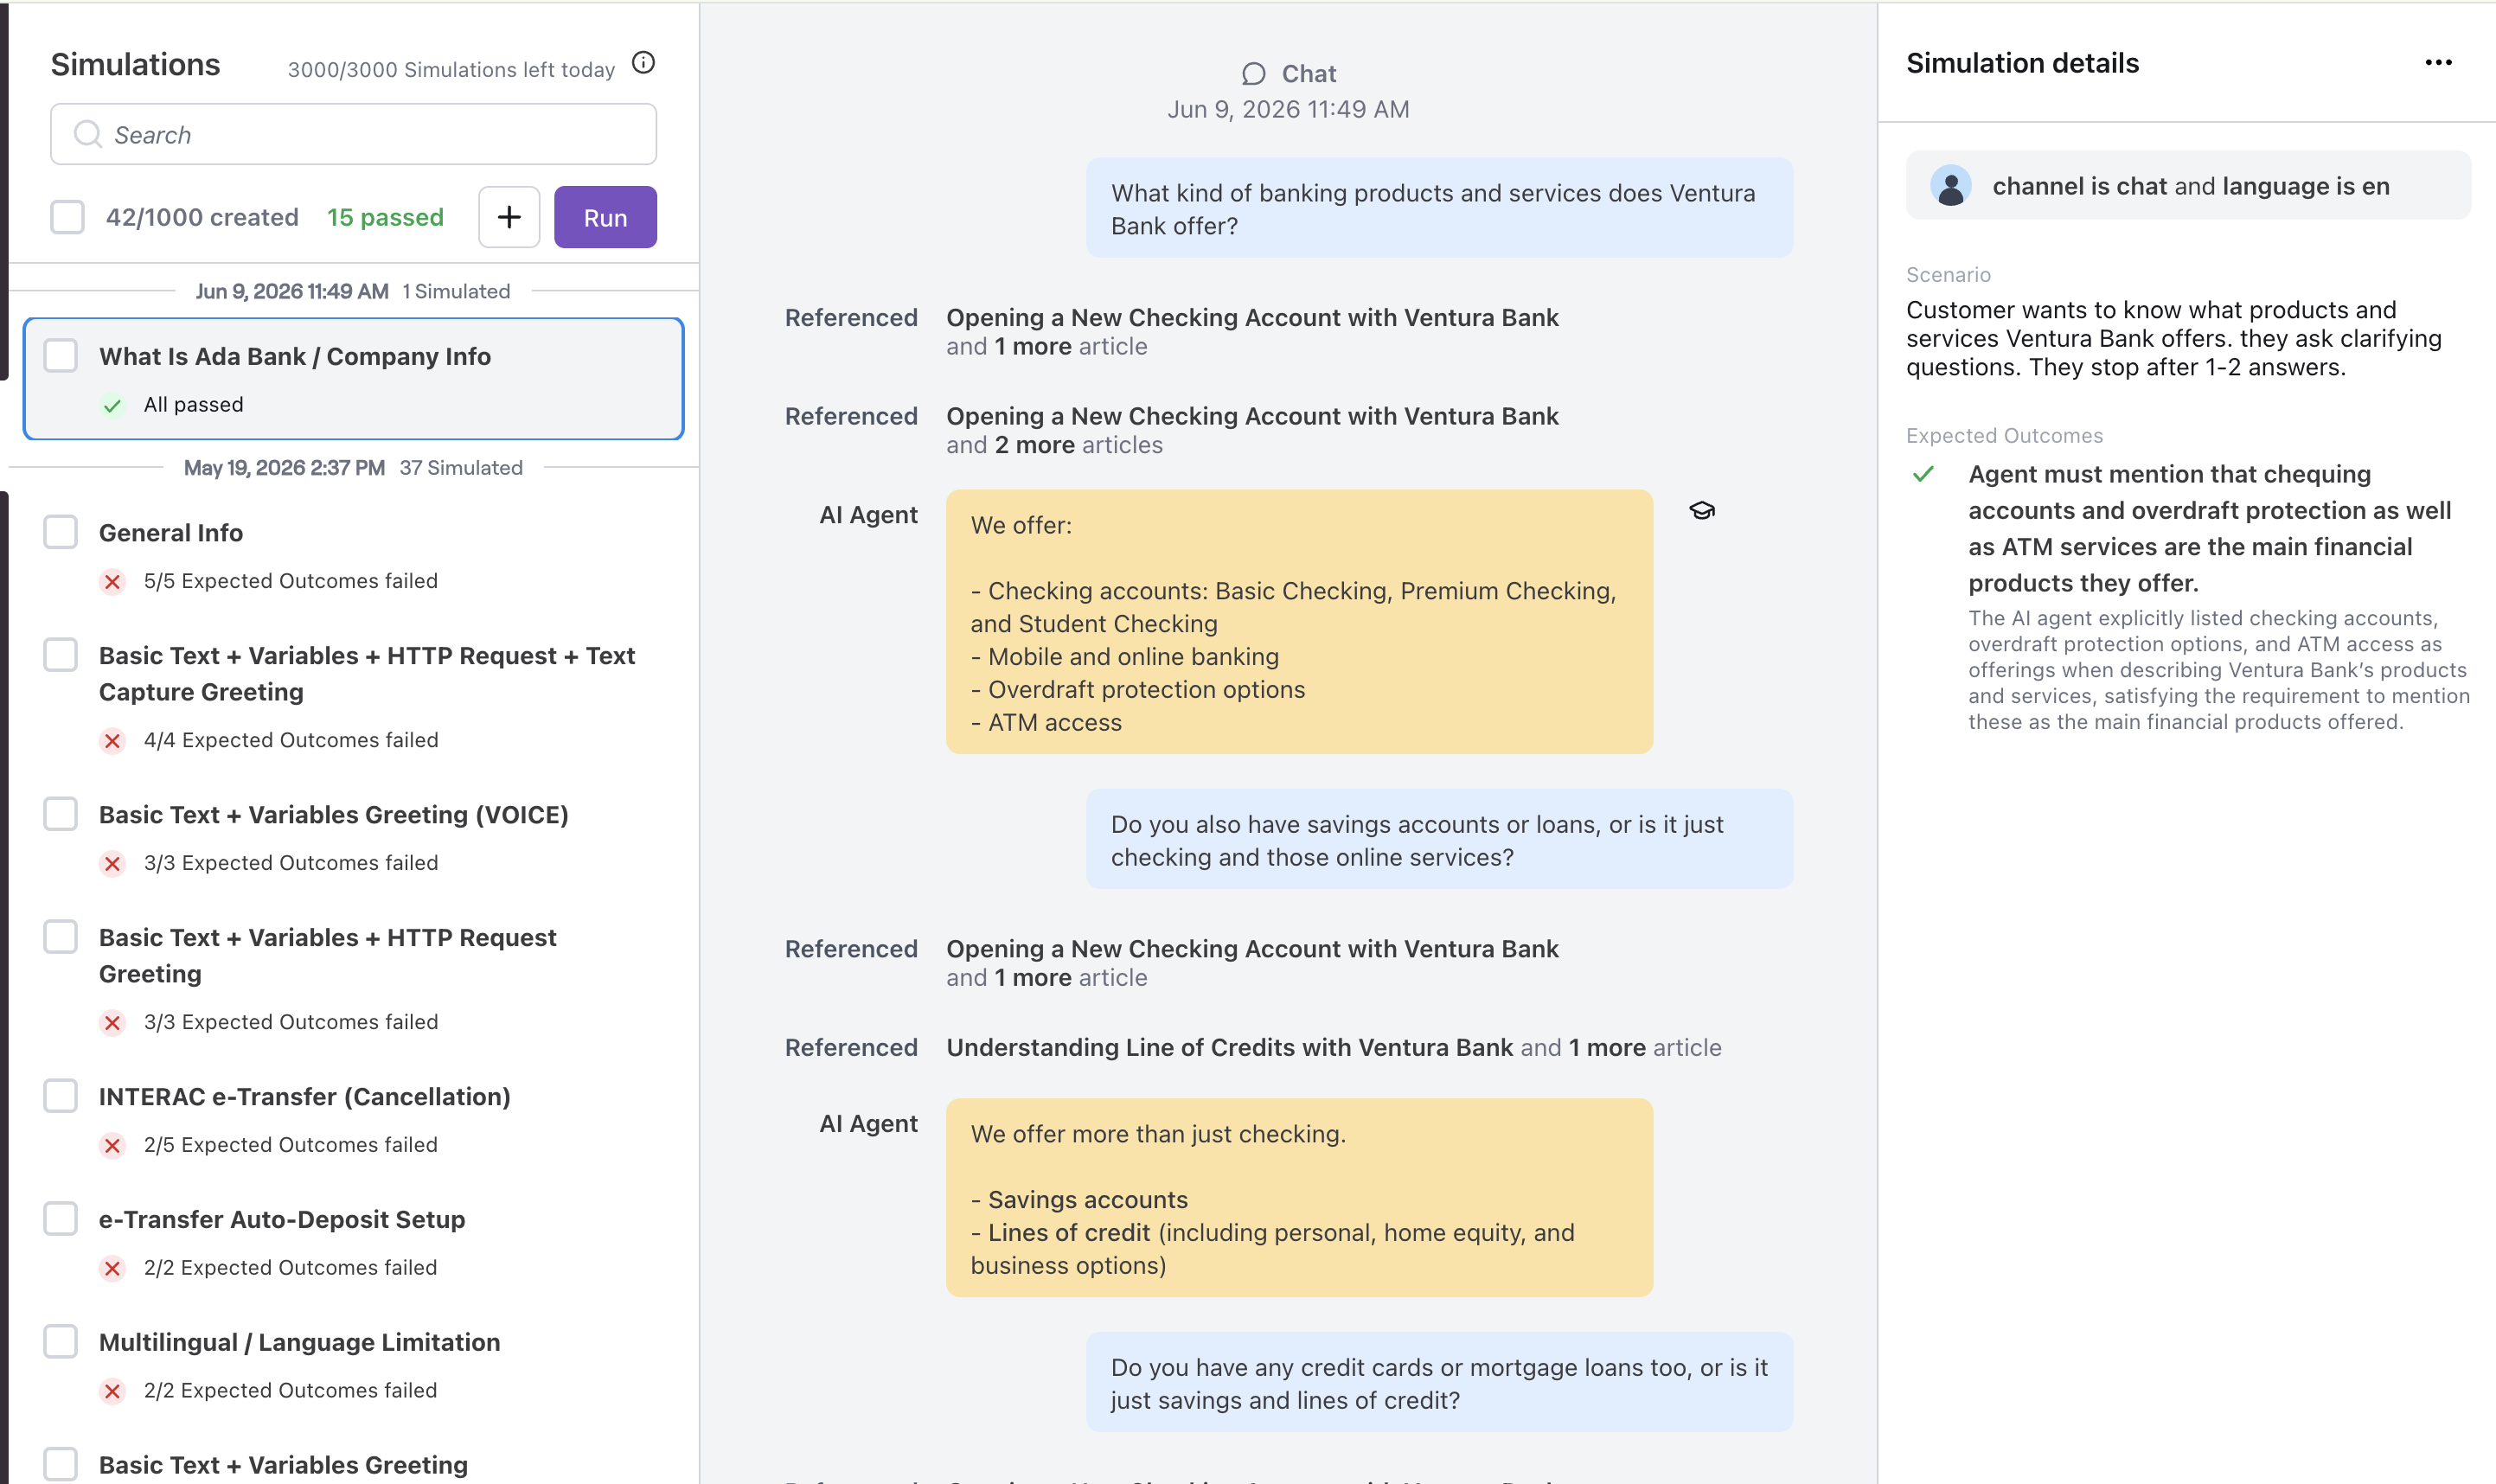Click the graduation cap icon beside AI answer
The height and width of the screenshot is (1484, 2496).
(1701, 511)
